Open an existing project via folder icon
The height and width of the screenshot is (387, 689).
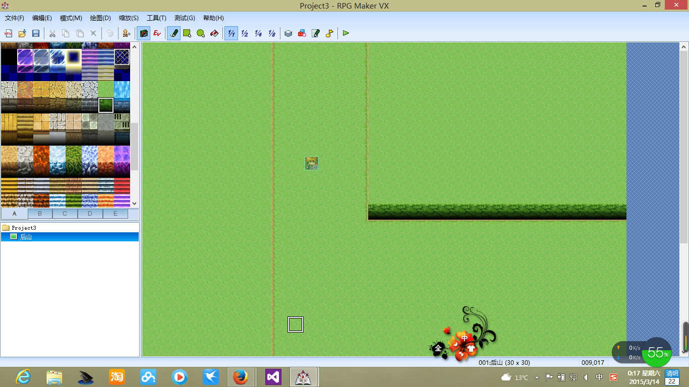click(x=22, y=33)
